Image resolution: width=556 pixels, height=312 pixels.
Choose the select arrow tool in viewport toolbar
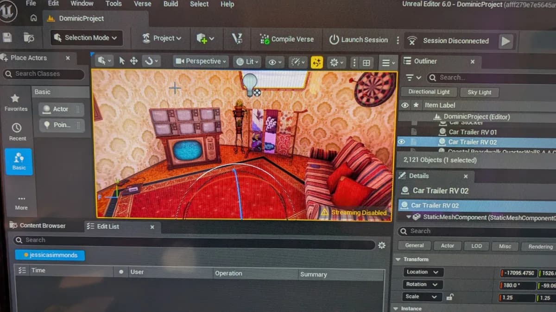point(122,61)
